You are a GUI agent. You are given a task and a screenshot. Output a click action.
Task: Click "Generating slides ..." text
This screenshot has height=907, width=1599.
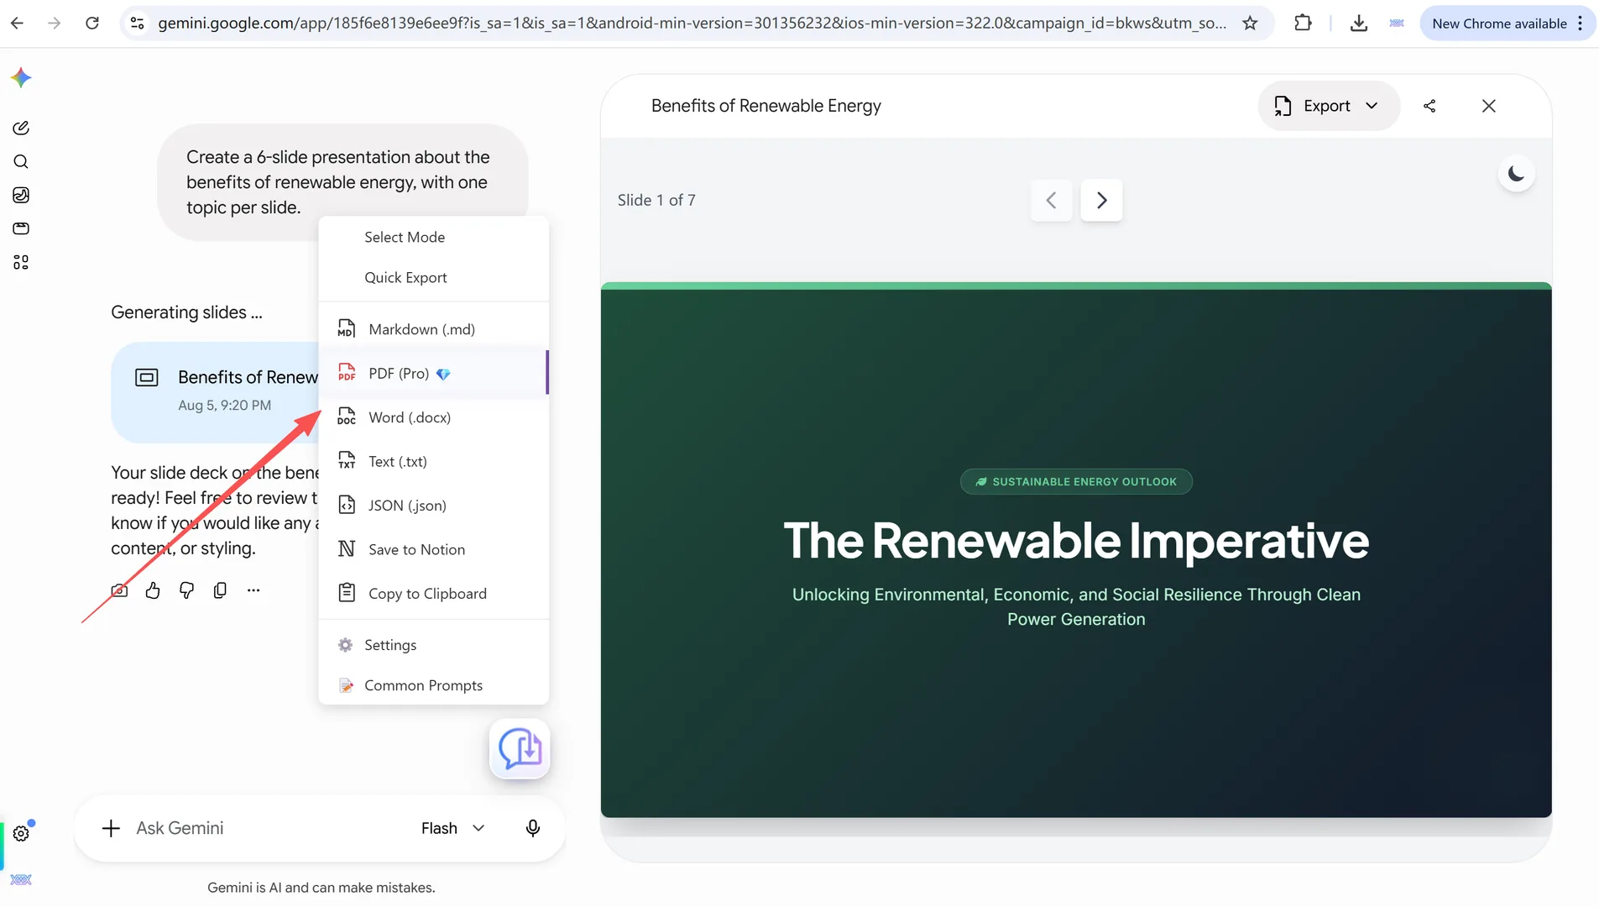pyautogui.click(x=186, y=312)
